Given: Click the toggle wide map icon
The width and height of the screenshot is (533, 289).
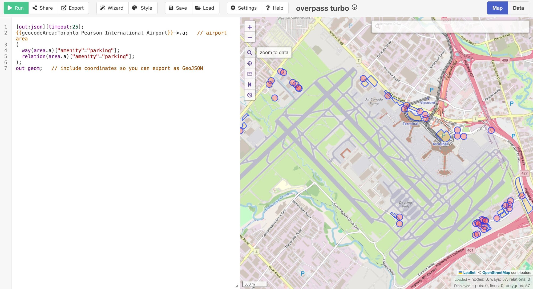Looking at the screenshot, I should pyautogui.click(x=250, y=84).
